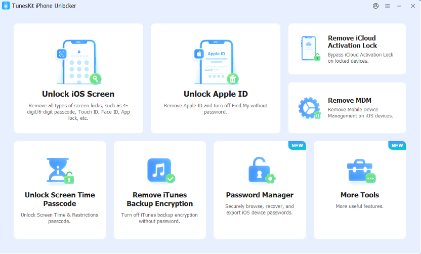Open the Remove MDM heading

350,100
